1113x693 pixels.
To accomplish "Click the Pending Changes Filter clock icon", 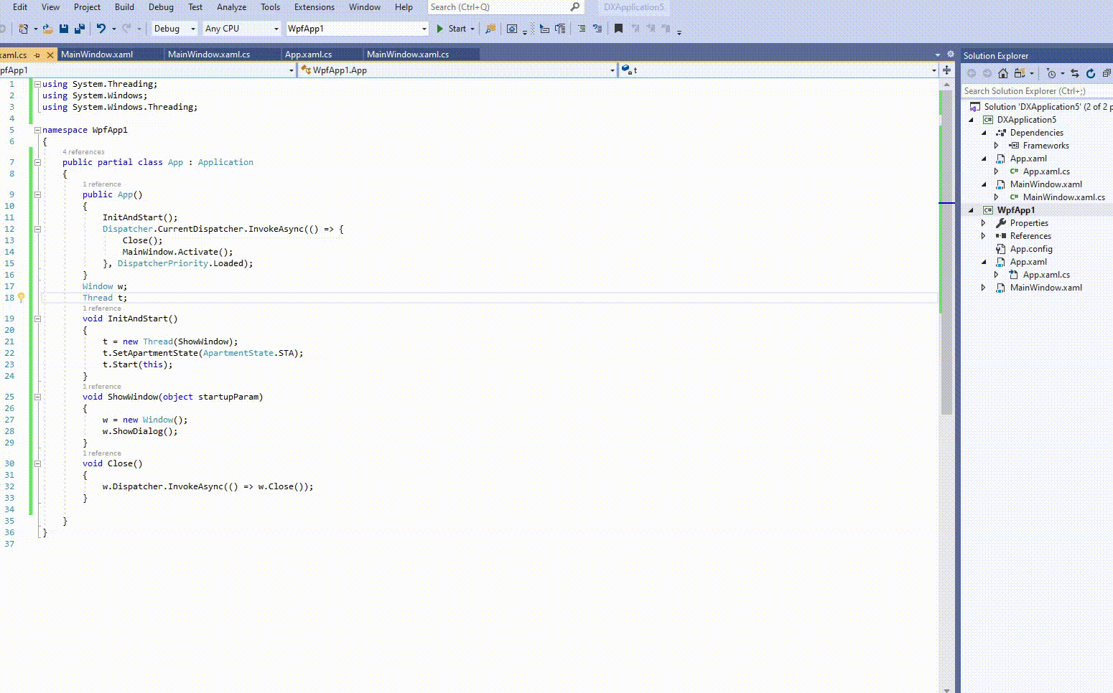I will point(1051,73).
